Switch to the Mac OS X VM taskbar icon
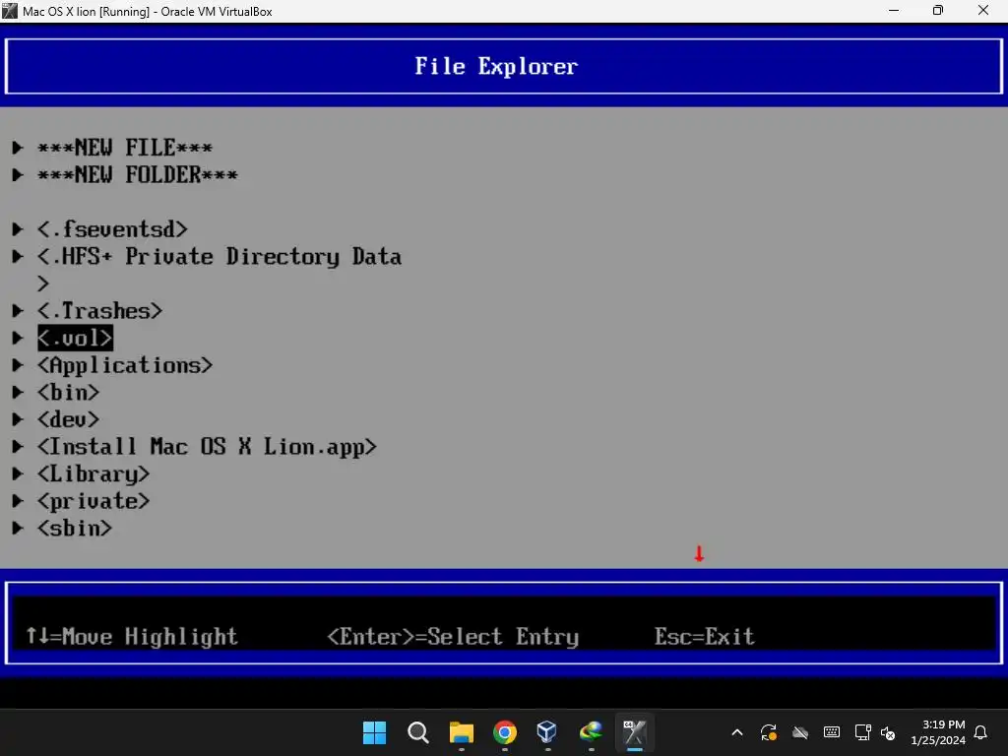1008x756 pixels. point(635,732)
